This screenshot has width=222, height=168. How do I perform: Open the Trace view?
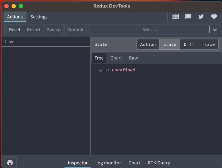[x=208, y=44]
